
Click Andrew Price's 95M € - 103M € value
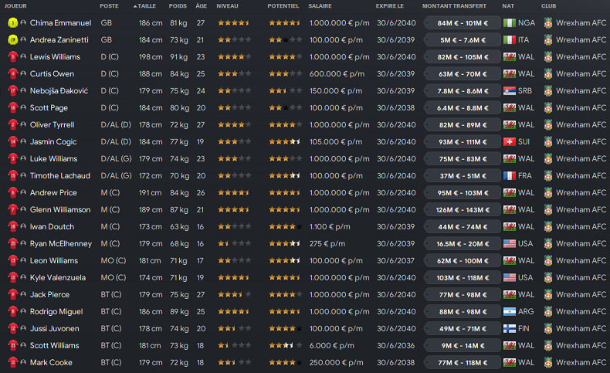tap(463, 192)
